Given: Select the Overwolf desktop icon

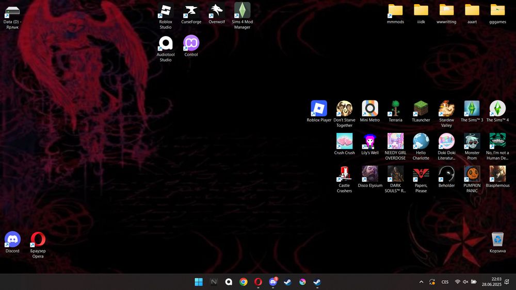Looking at the screenshot, I should click(217, 14).
